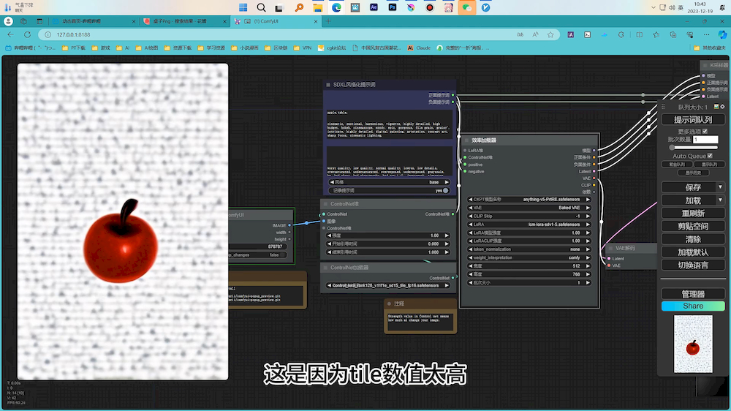Toggle the 记录提示词 yes switch
The width and height of the screenshot is (731, 411).
(x=444, y=190)
